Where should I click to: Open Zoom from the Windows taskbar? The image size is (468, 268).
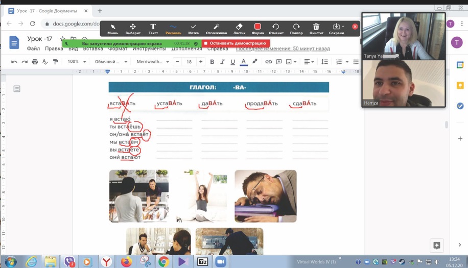[221, 261]
